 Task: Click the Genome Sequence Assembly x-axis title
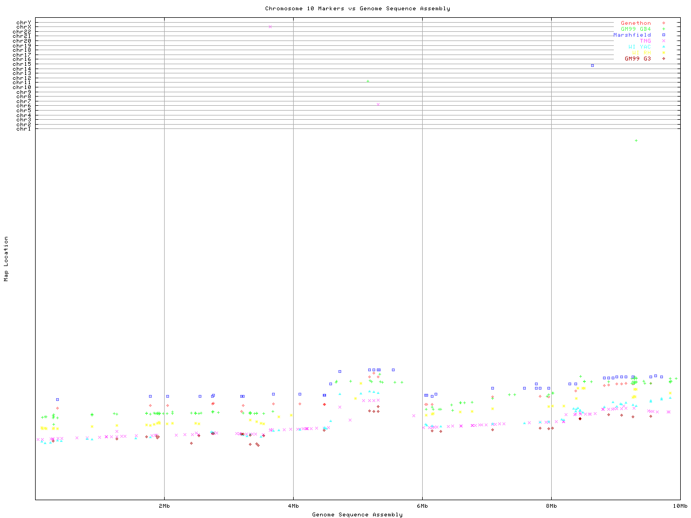coord(357,515)
